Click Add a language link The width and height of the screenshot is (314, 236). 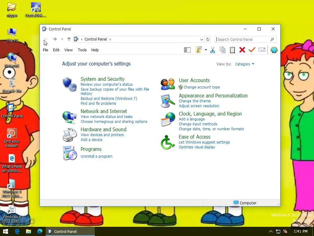[x=192, y=119]
